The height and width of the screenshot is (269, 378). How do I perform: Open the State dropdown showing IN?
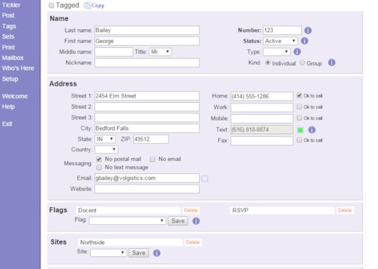click(x=105, y=139)
